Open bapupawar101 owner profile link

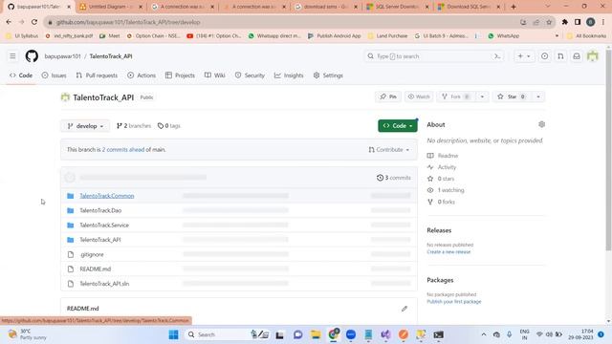[x=62, y=56]
